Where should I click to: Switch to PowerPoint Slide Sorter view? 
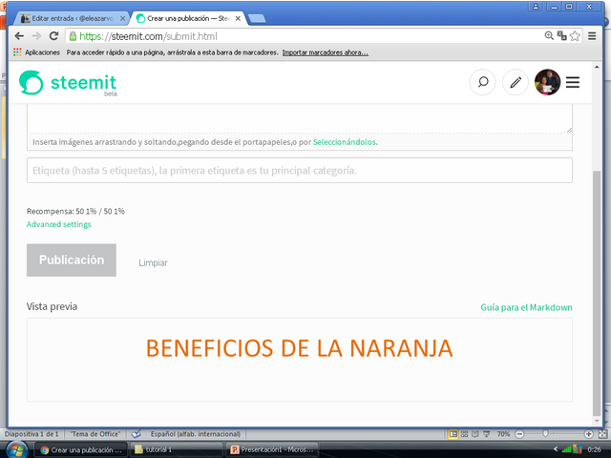click(464, 434)
